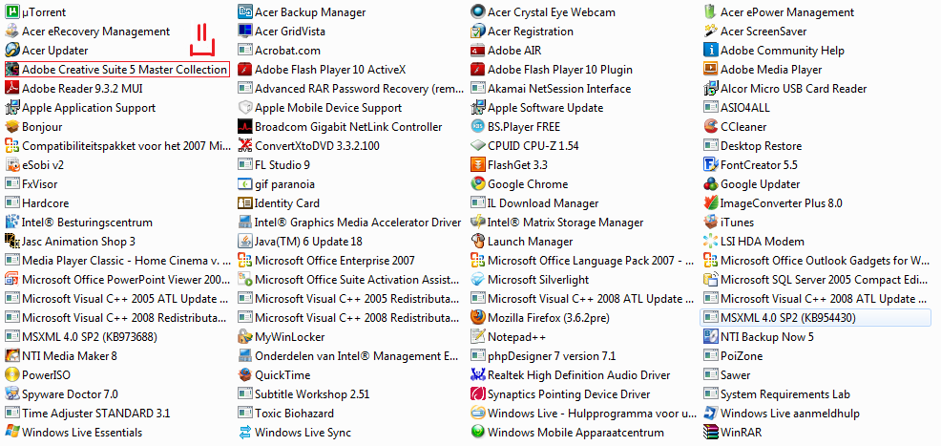Click the Adobe Reader 9.3.2 MUI entry
The height and width of the screenshot is (446, 941).
pos(73,88)
